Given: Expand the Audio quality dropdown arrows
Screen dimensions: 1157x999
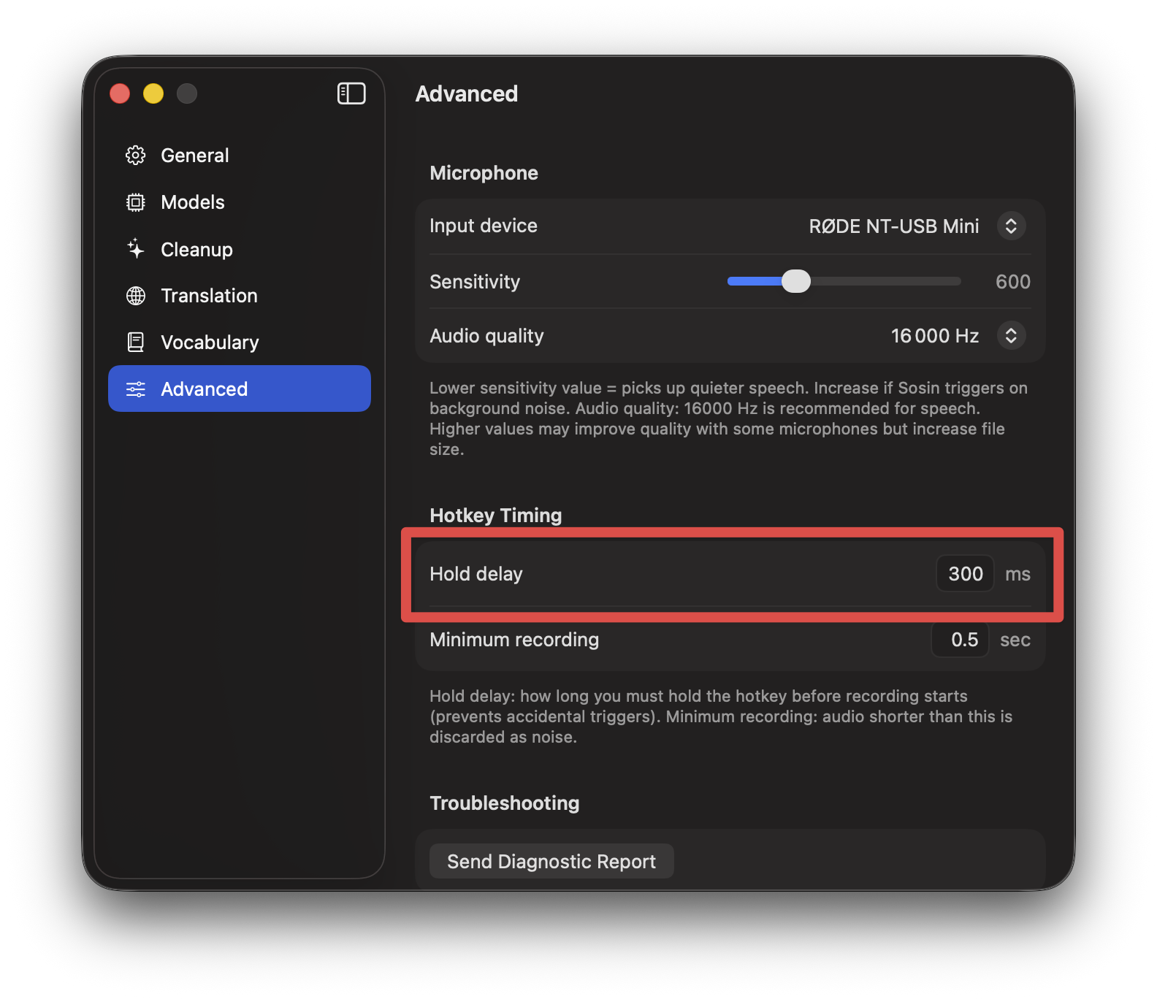Looking at the screenshot, I should [x=1011, y=336].
